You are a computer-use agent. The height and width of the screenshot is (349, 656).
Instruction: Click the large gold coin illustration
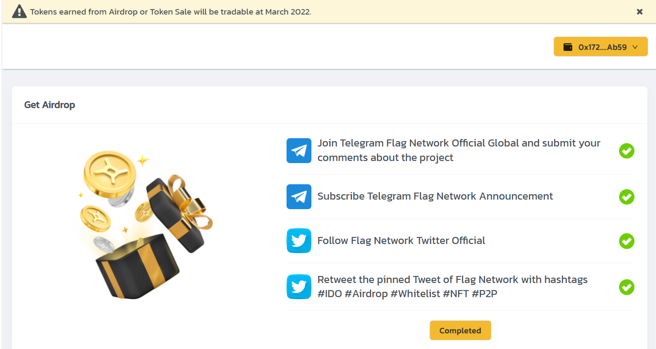110,174
